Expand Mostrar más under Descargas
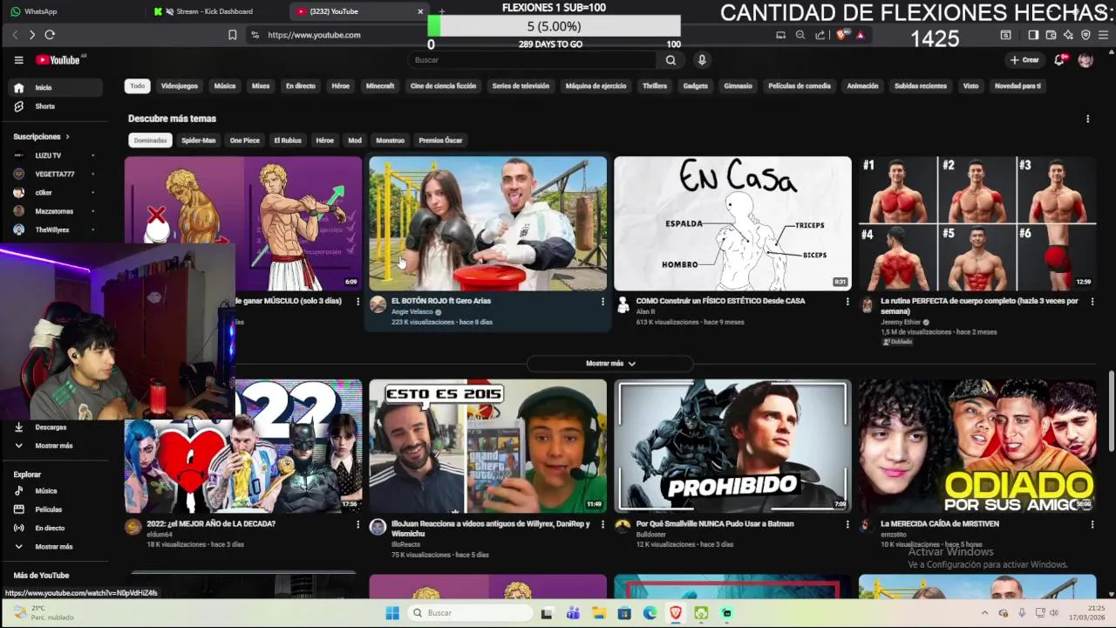 pyautogui.click(x=56, y=446)
